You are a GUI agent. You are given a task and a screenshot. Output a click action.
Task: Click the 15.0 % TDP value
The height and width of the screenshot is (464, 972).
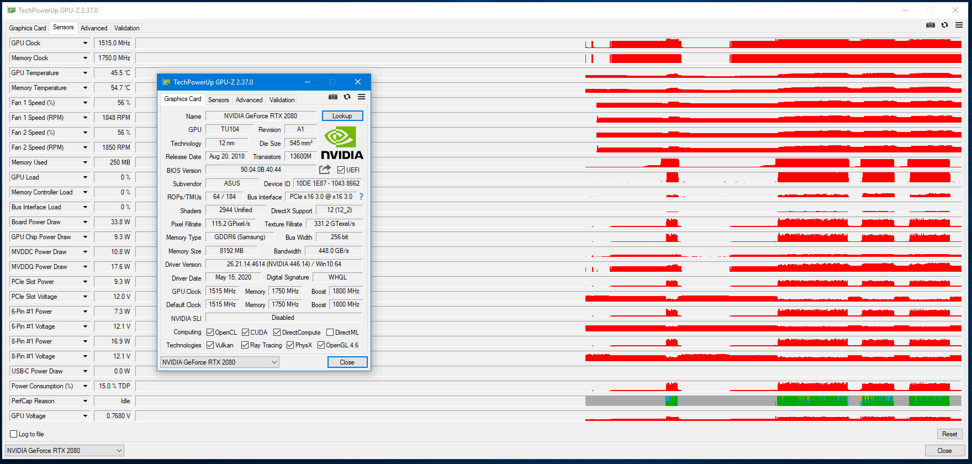[113, 386]
